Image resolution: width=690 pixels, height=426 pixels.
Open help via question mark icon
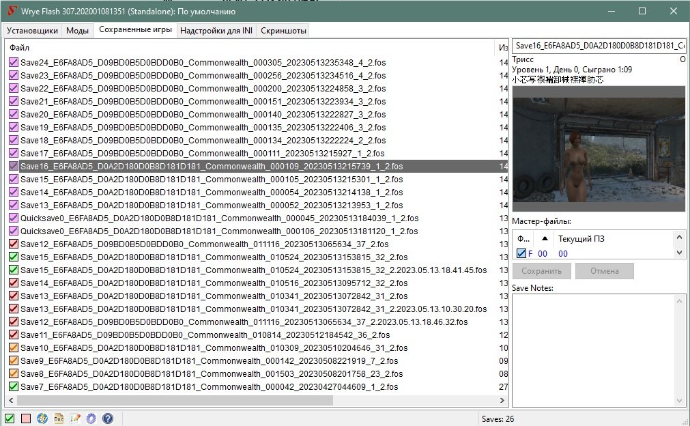[107, 418]
